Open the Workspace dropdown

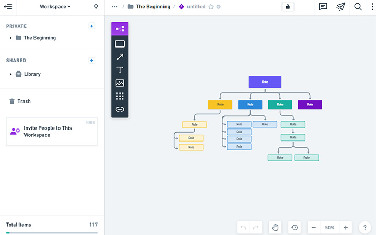click(x=55, y=7)
